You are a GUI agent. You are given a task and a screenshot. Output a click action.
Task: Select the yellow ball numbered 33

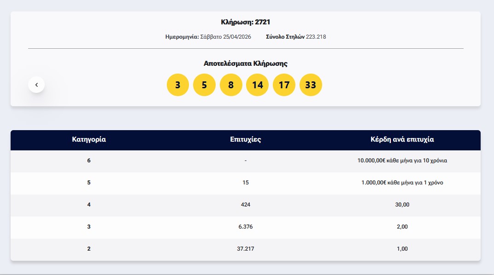[311, 85]
